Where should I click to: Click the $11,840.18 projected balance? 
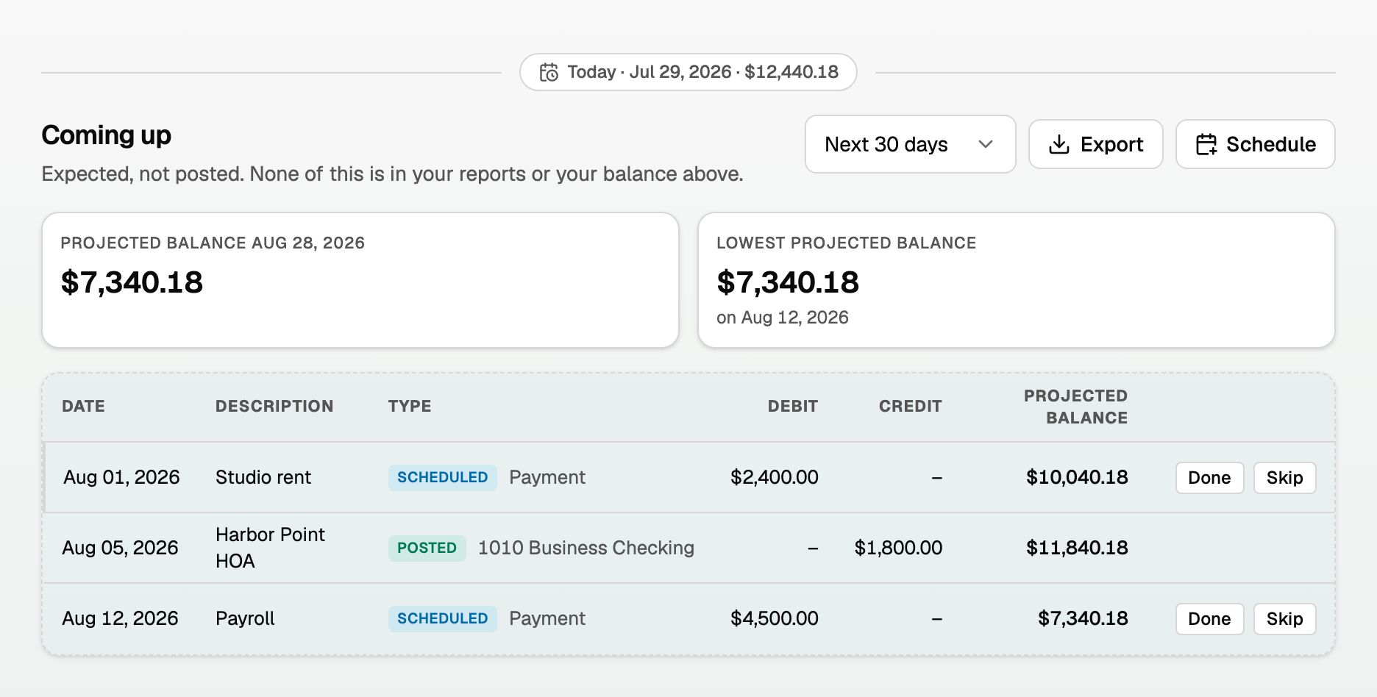pos(1077,548)
